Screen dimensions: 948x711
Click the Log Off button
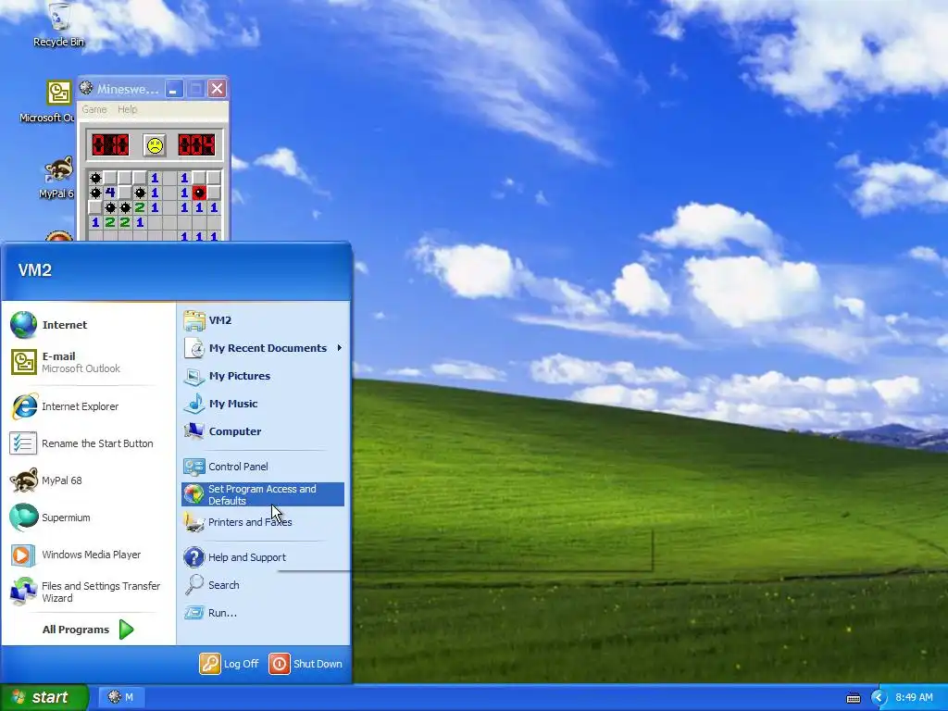click(x=230, y=664)
